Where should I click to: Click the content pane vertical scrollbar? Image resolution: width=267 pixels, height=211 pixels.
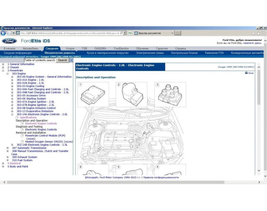(x=258, y=120)
